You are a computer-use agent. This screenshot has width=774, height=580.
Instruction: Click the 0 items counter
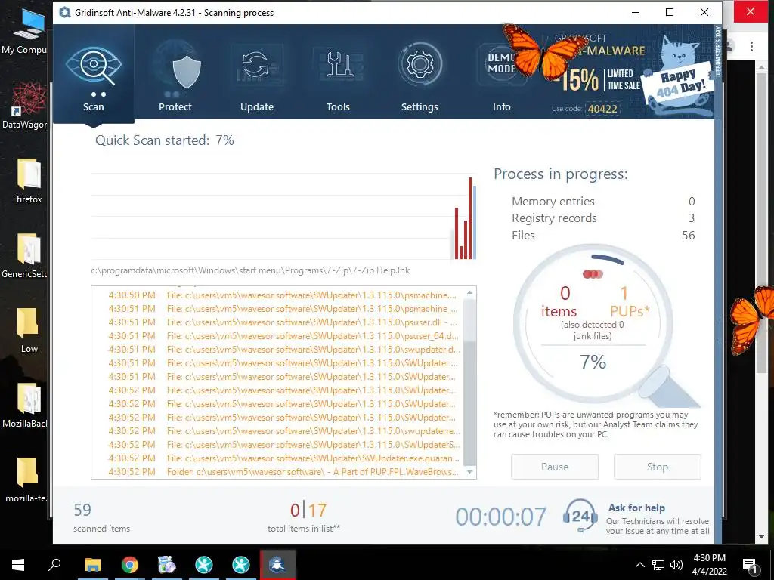tap(560, 302)
